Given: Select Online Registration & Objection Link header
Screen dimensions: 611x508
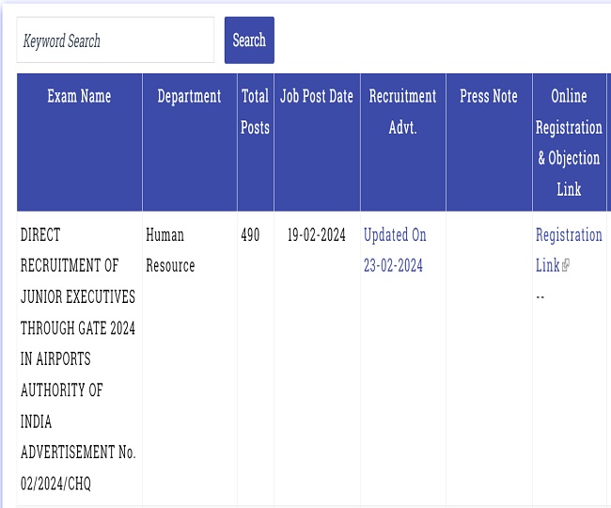Looking at the screenshot, I should coord(569,142).
